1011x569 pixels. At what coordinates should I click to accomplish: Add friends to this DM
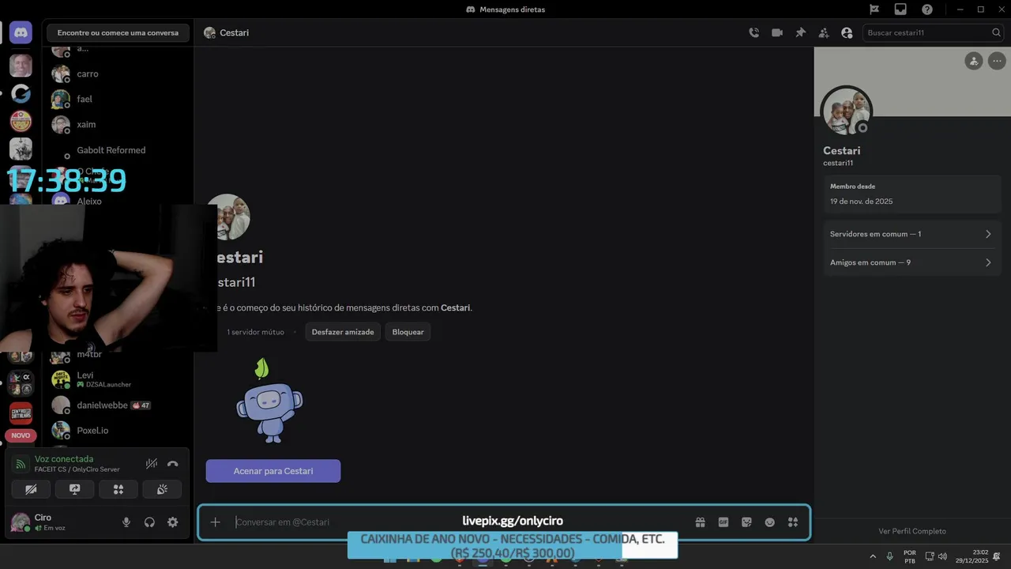(x=824, y=32)
